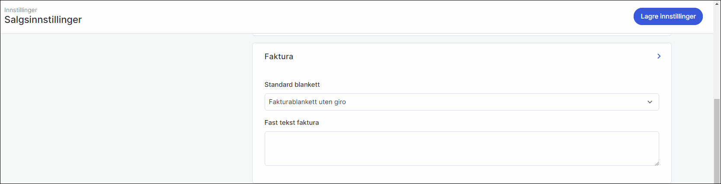Screen dimensions: 721x184
Task: Expand the Faktura section chevron
Action: pos(659,56)
